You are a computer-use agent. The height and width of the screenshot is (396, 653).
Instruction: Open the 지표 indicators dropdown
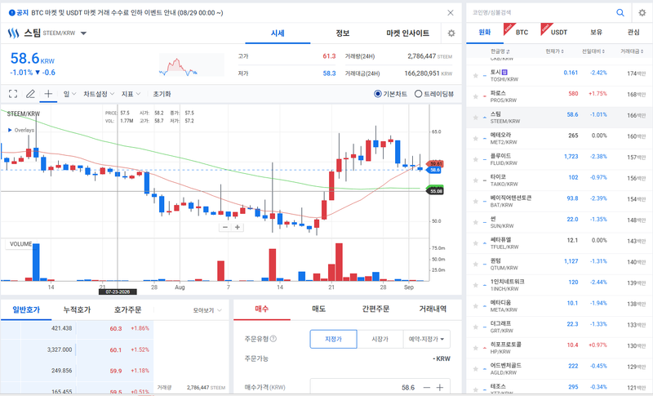point(131,94)
